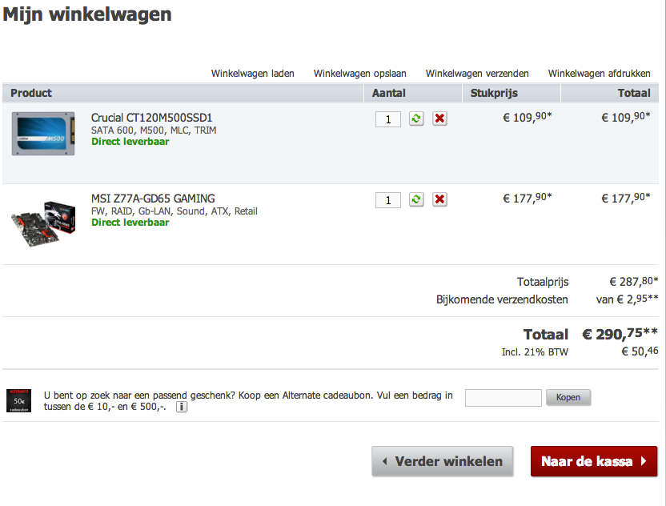Click Winkelwagen laden link
Screen dimensions: 666x506
253,74
